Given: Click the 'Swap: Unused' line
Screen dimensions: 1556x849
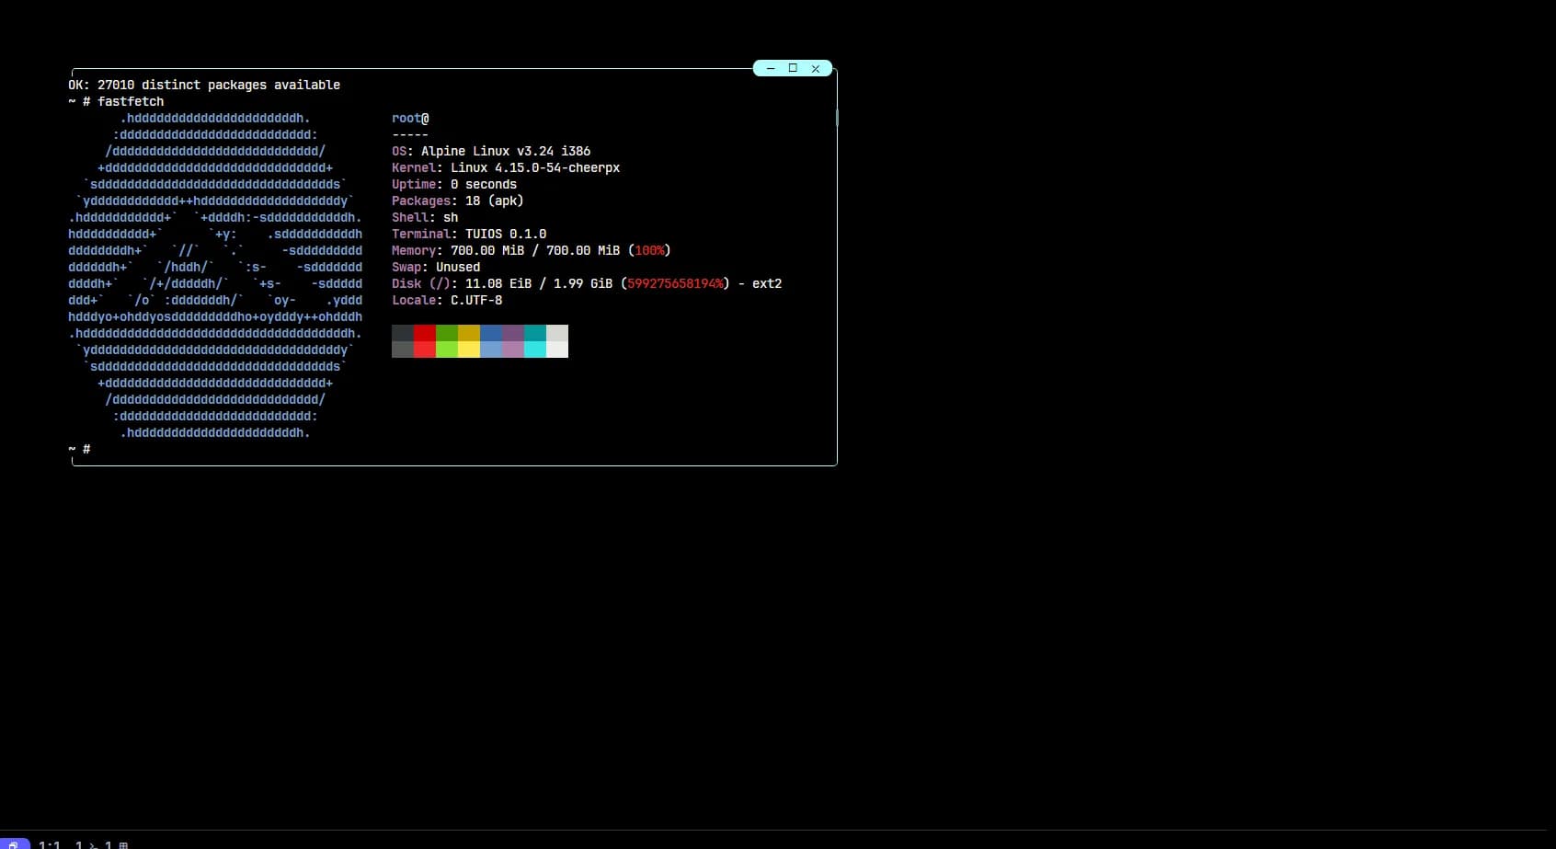Looking at the screenshot, I should pyautogui.click(x=436, y=267).
